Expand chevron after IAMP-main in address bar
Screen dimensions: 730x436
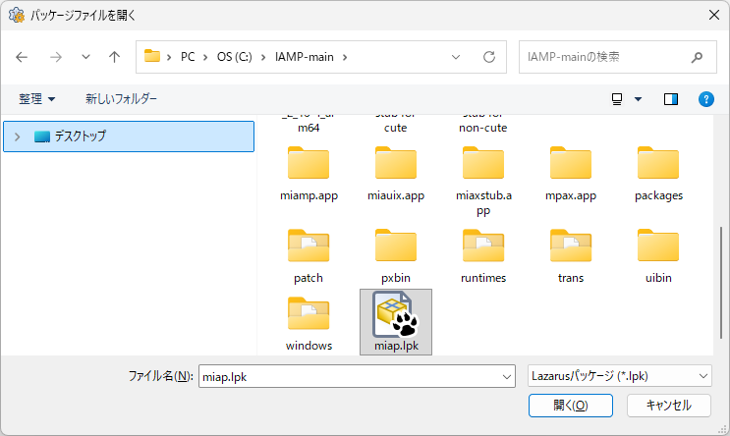point(345,57)
